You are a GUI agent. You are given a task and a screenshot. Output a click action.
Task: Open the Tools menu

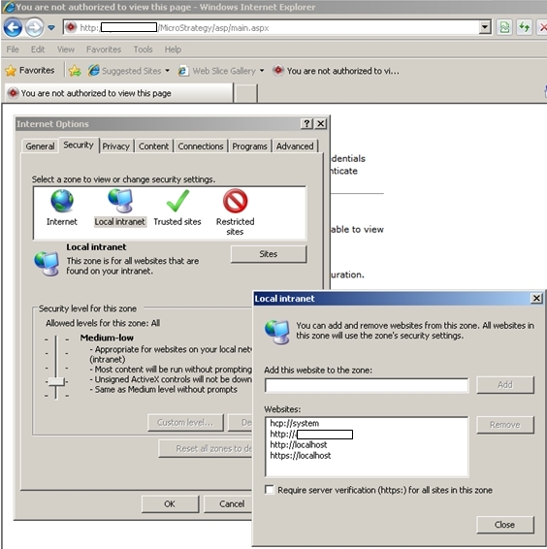point(143,49)
